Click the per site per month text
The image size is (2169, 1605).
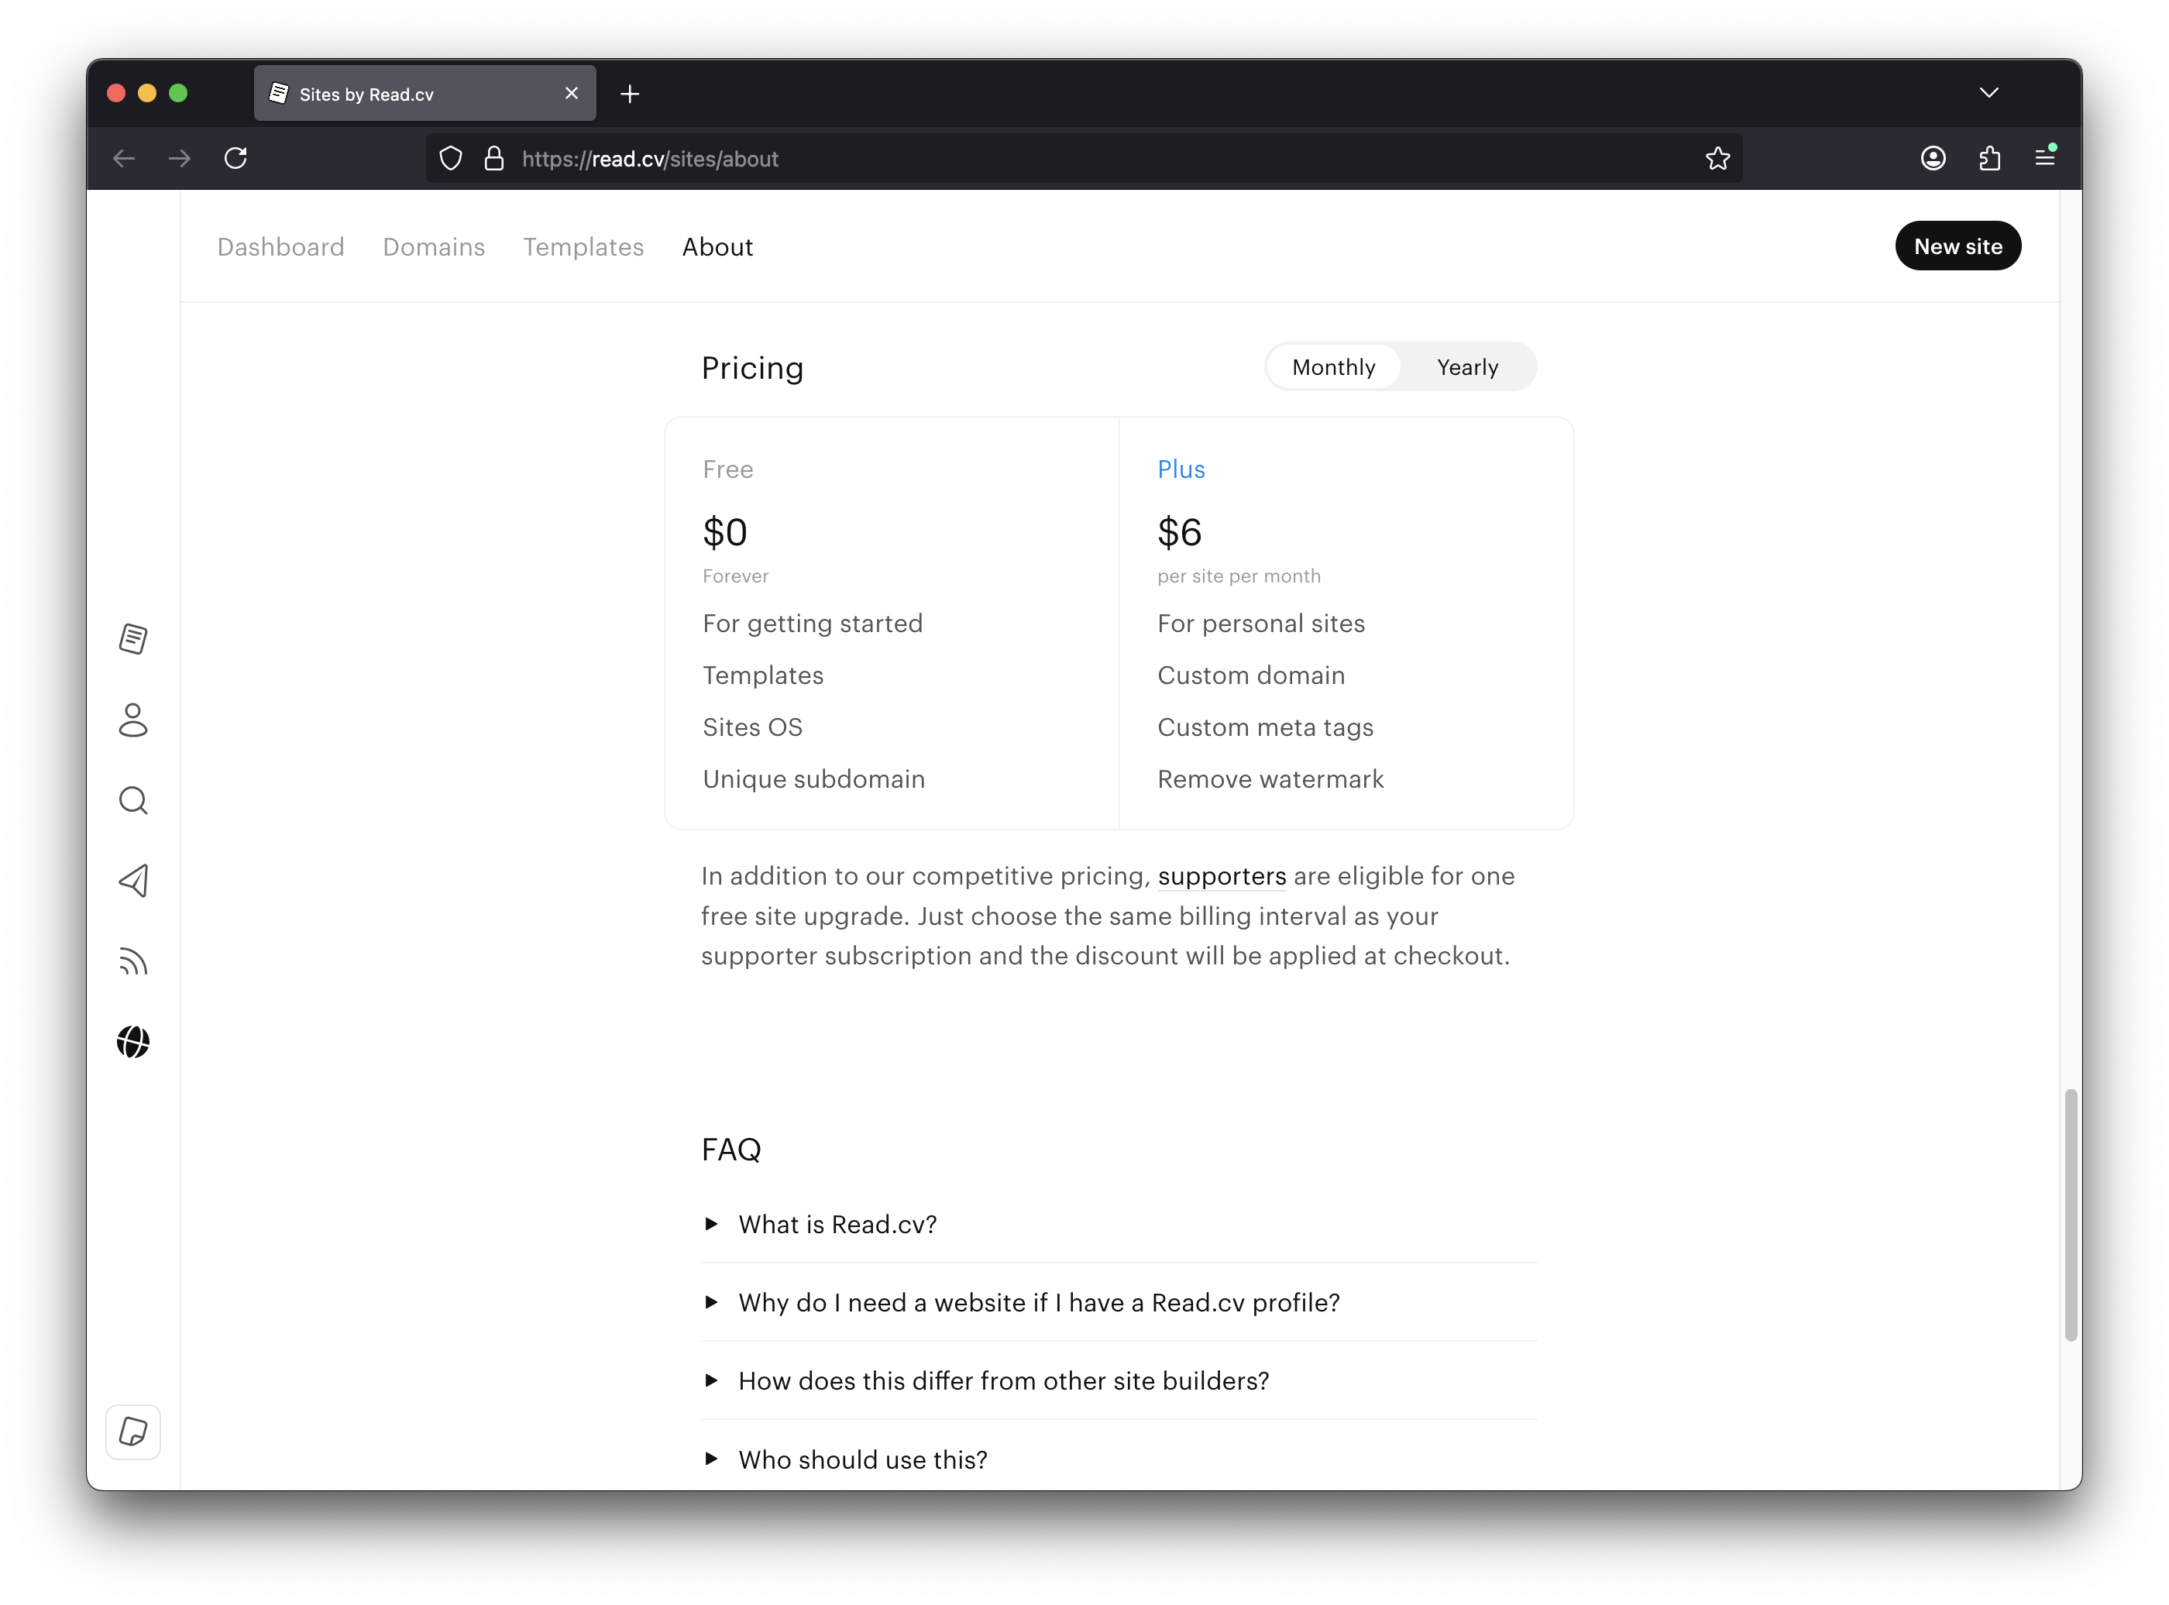pyautogui.click(x=1239, y=576)
